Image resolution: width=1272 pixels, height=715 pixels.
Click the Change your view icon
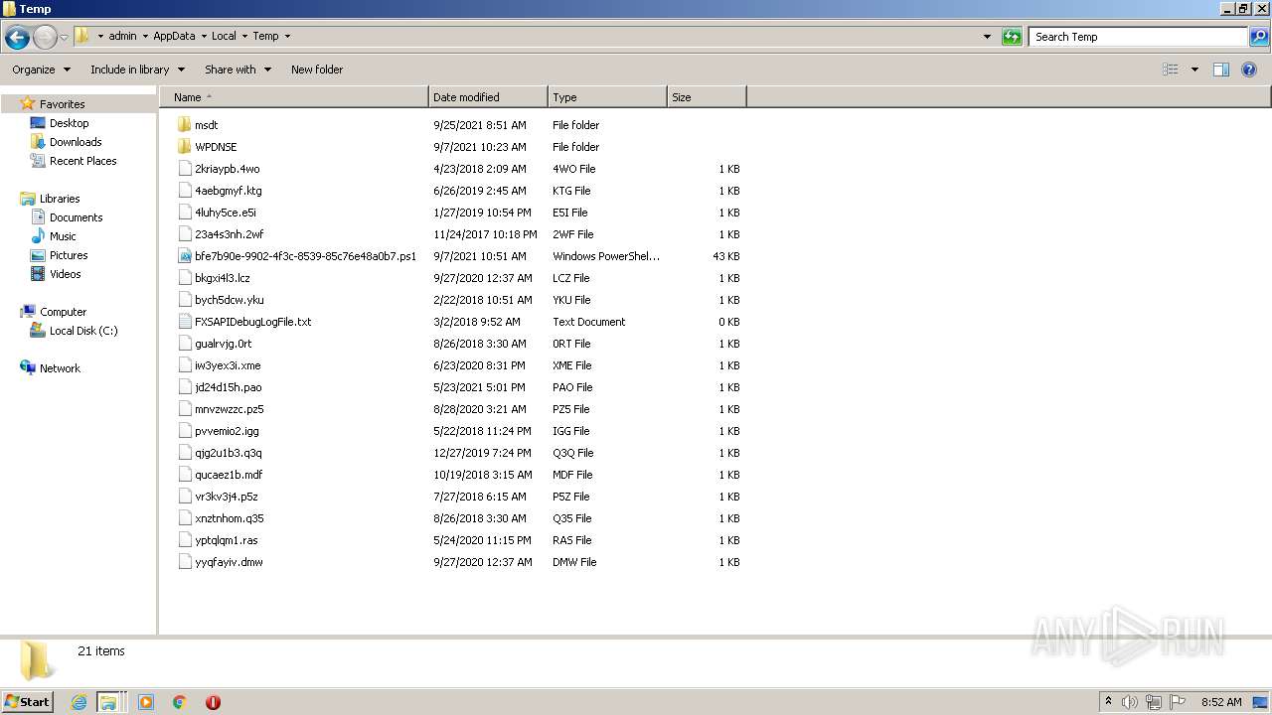(1171, 70)
